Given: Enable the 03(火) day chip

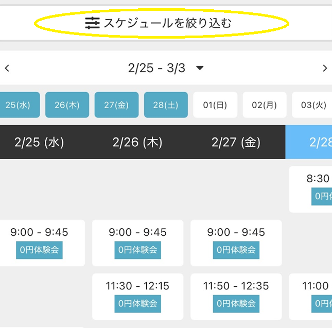Looking at the screenshot, I should tap(312, 105).
